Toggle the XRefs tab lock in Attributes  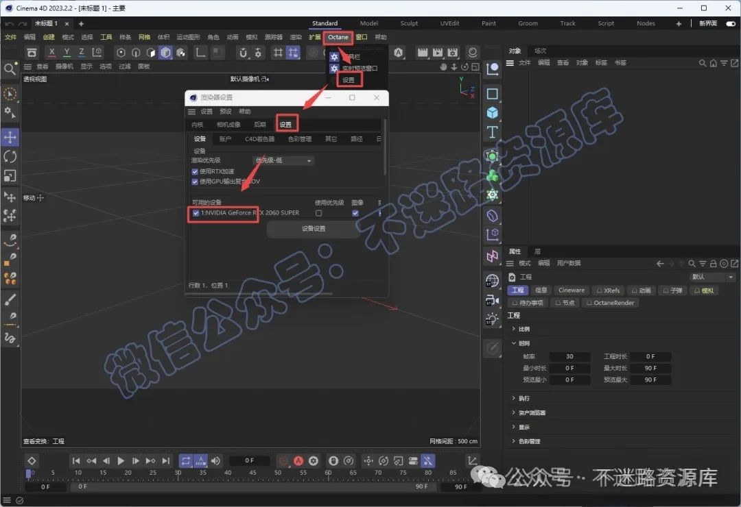[x=600, y=290]
